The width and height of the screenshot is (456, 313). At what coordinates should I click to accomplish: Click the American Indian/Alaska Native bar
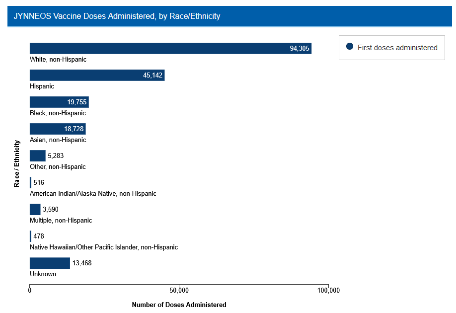[30, 183]
